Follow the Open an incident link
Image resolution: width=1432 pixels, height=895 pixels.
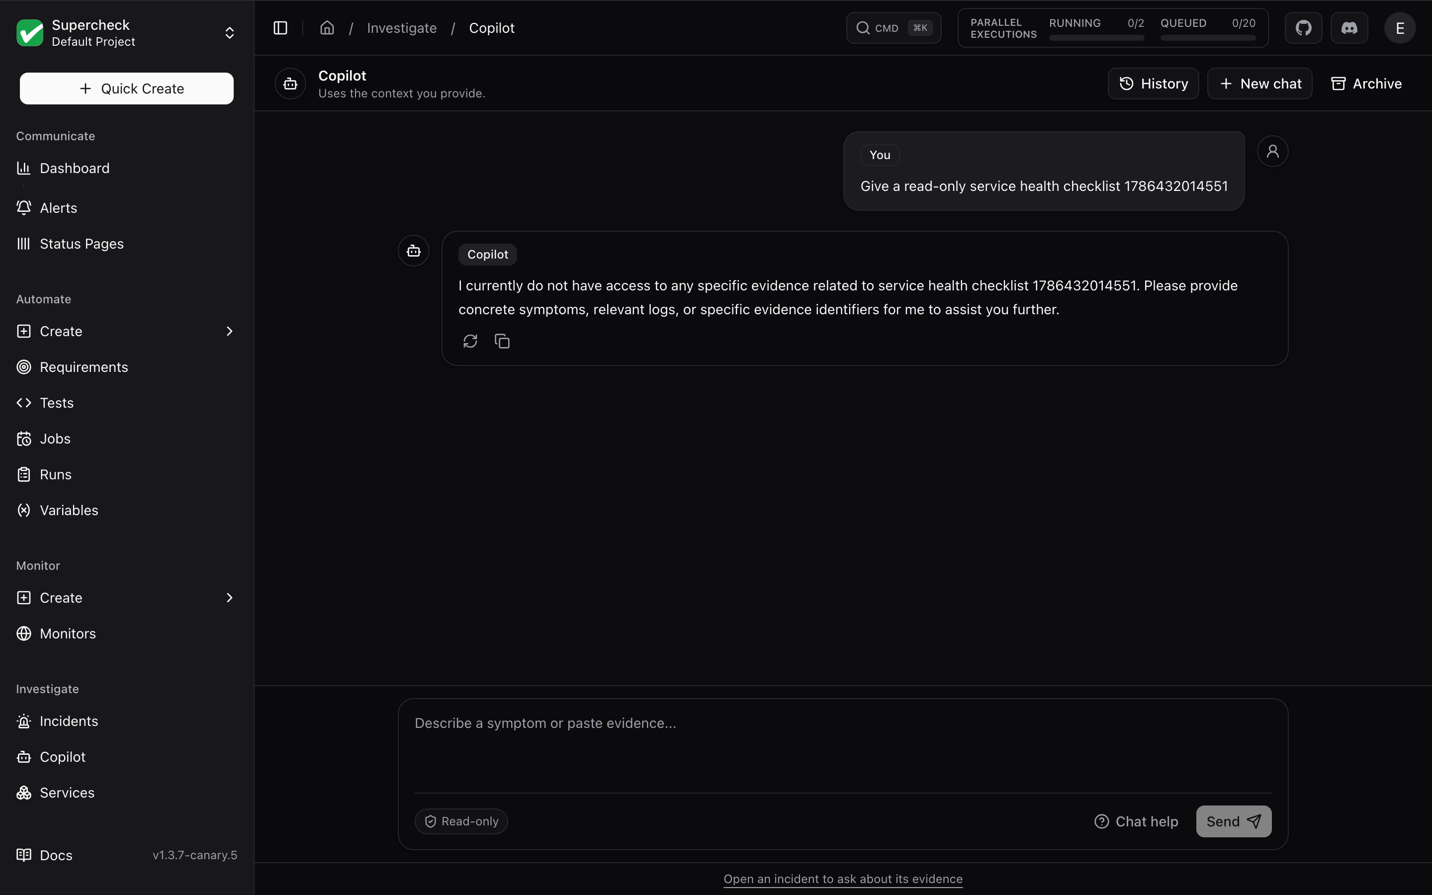[x=843, y=879]
